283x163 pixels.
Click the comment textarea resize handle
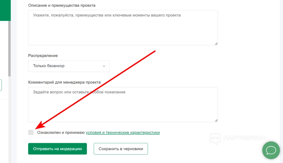click(216, 120)
